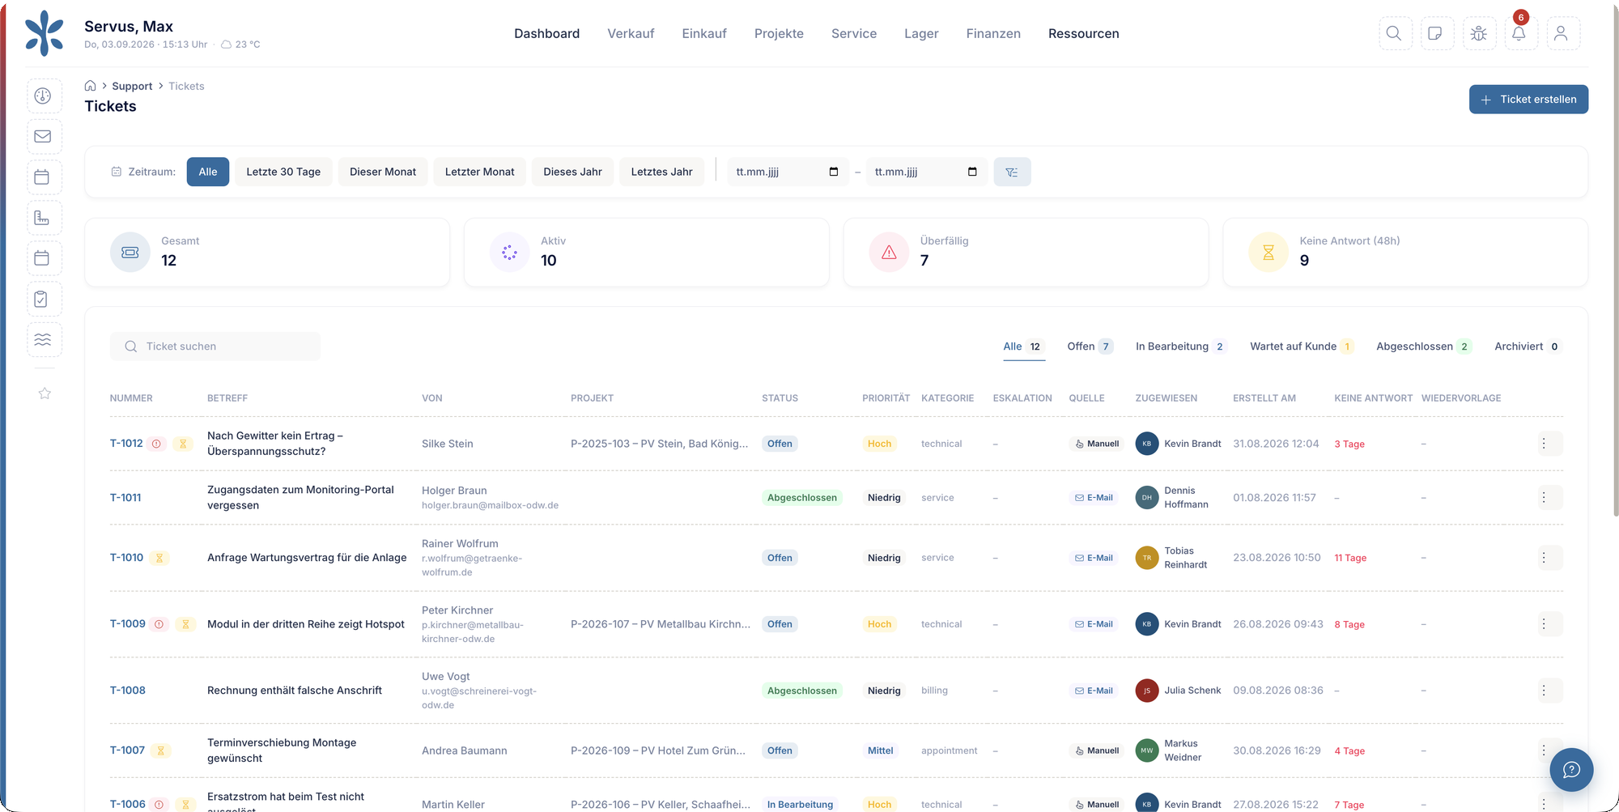Open ticket link T-1009

128,624
